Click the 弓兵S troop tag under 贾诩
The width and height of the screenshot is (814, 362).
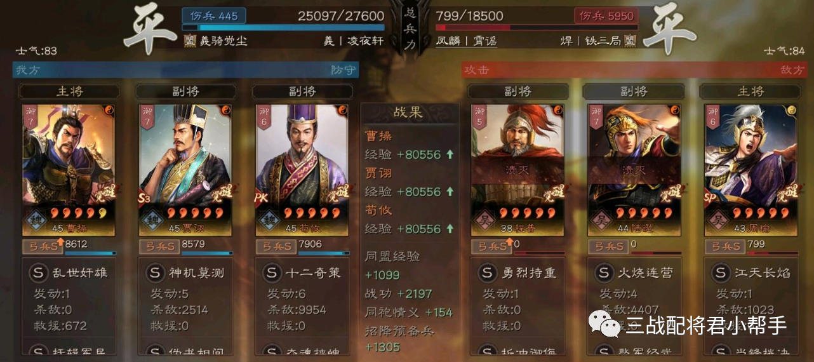pyautogui.click(x=159, y=246)
